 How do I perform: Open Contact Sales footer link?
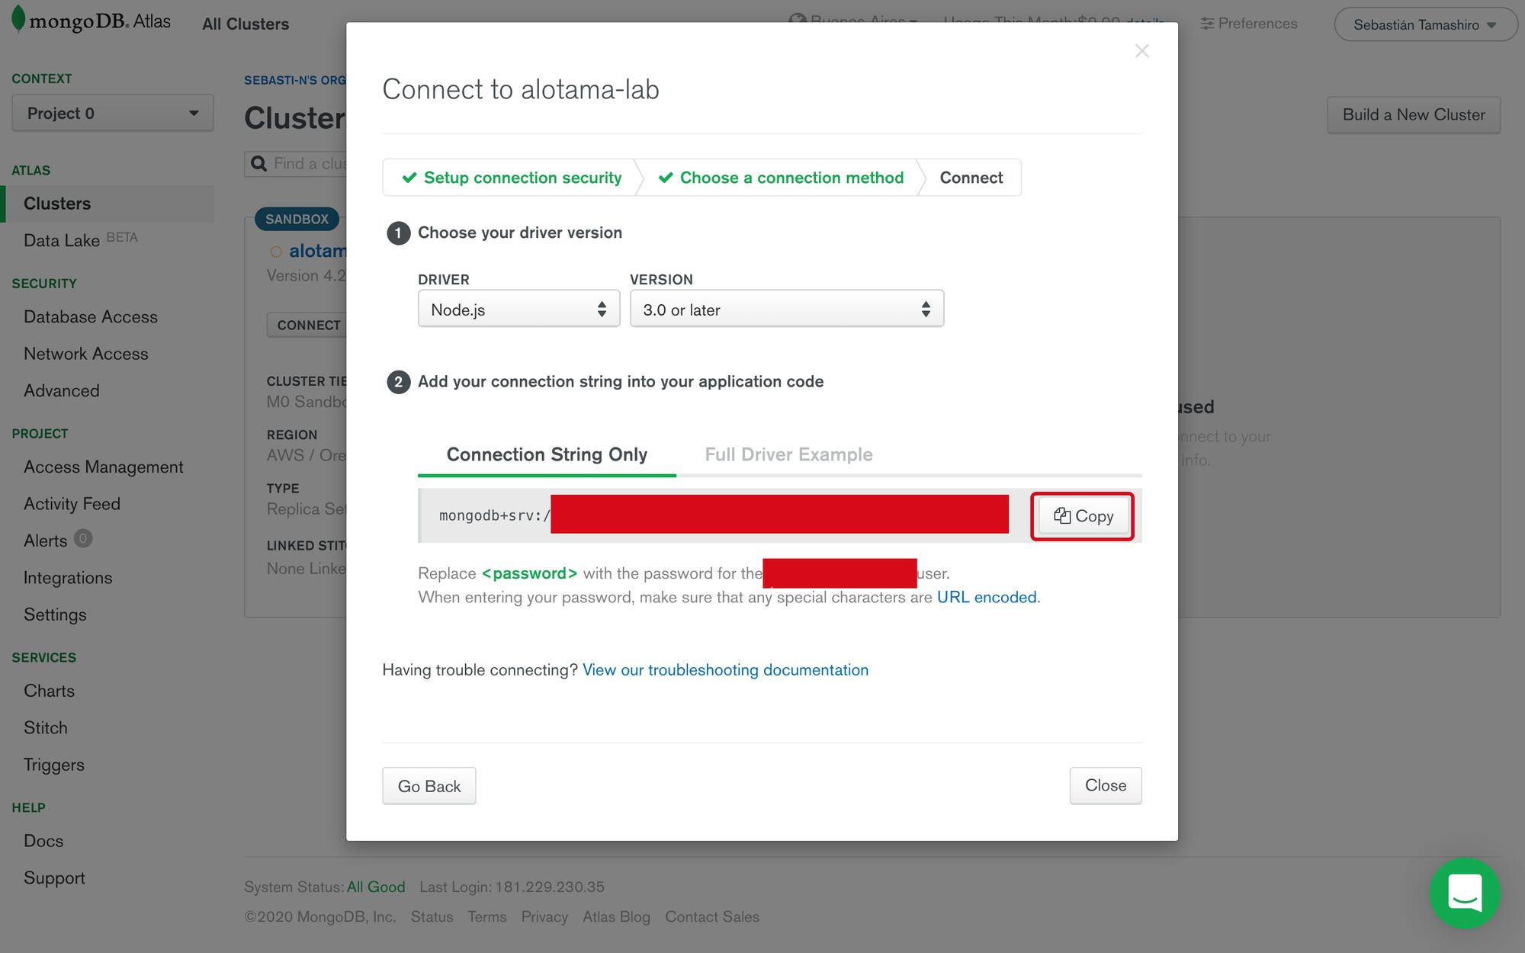pyautogui.click(x=712, y=916)
